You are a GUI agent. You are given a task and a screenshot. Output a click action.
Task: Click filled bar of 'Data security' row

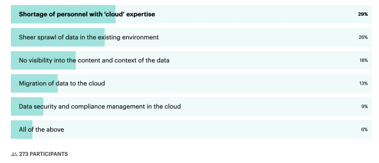pos(27,107)
